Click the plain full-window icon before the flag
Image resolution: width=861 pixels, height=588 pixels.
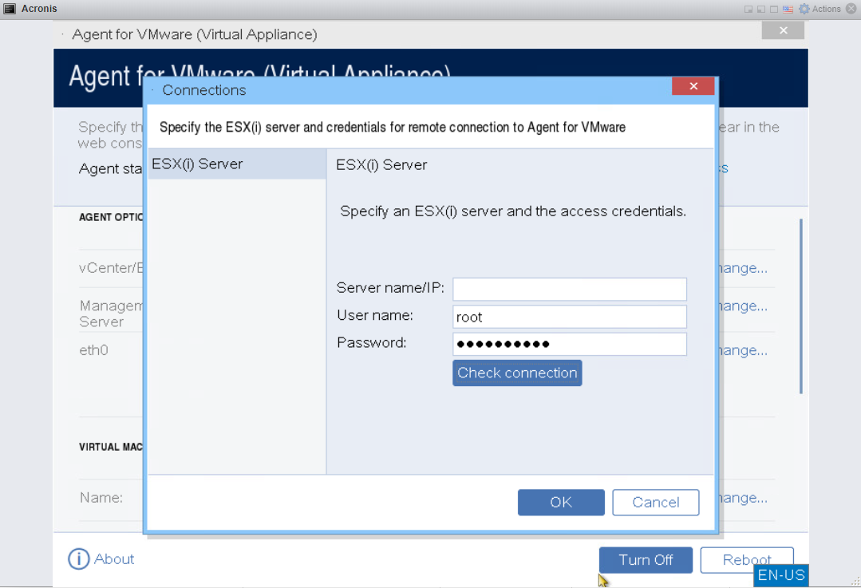[x=774, y=10]
